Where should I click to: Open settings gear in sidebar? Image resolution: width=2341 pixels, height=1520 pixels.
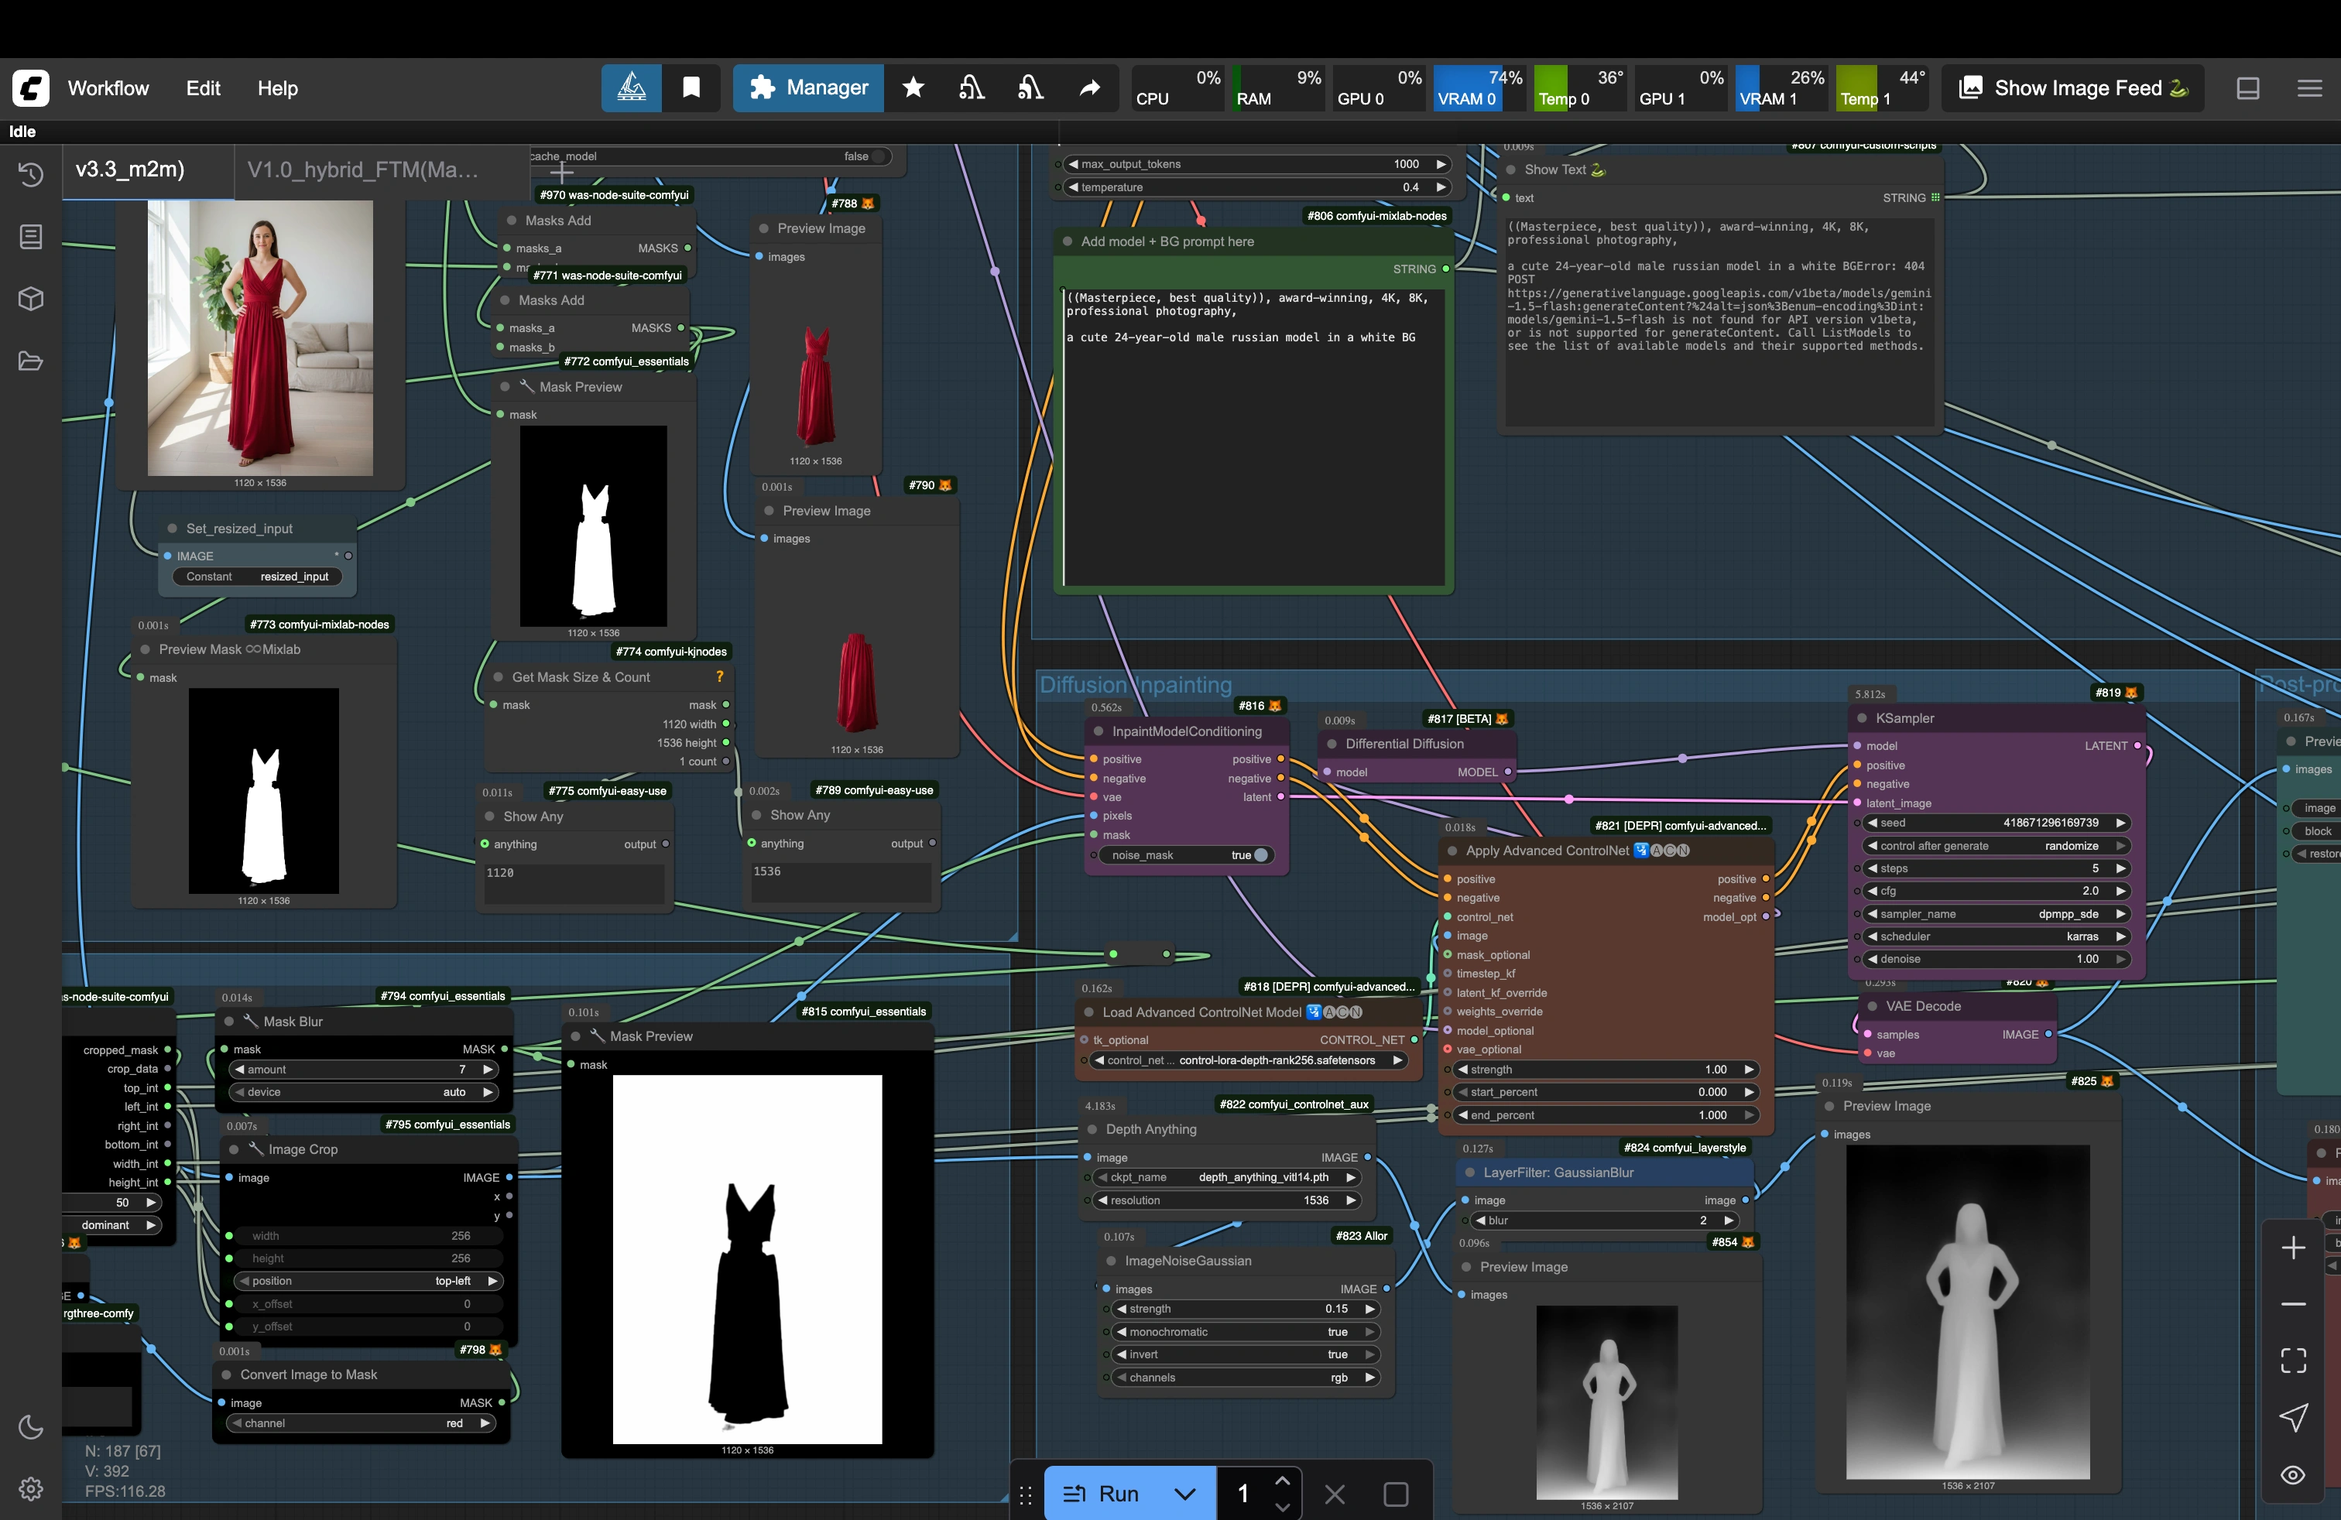click(x=30, y=1488)
